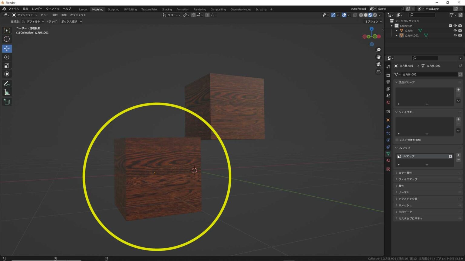Open the ドラッグ selection mode dropdown
The image size is (465, 261).
tap(71, 21)
